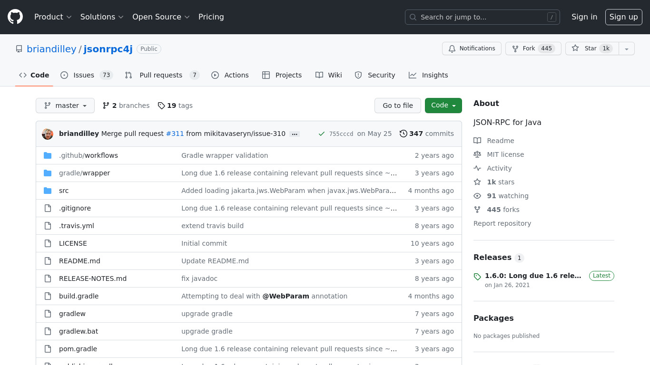
Task: Expand the commit message ellipsis button
Action: click(295, 134)
